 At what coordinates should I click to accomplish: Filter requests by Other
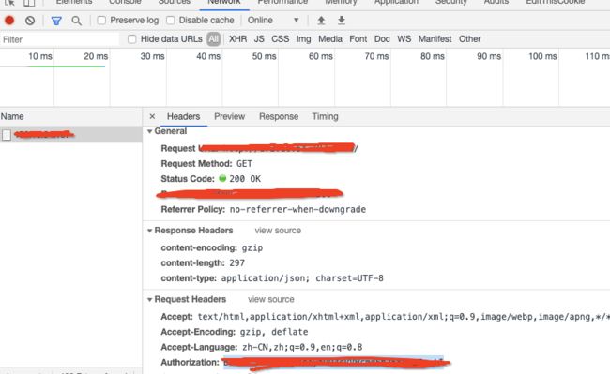[469, 39]
